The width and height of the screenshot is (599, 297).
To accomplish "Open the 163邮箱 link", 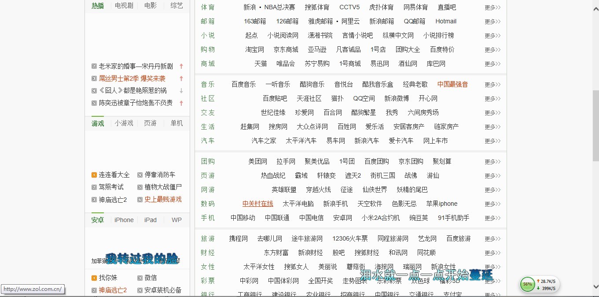I will pos(255,21).
